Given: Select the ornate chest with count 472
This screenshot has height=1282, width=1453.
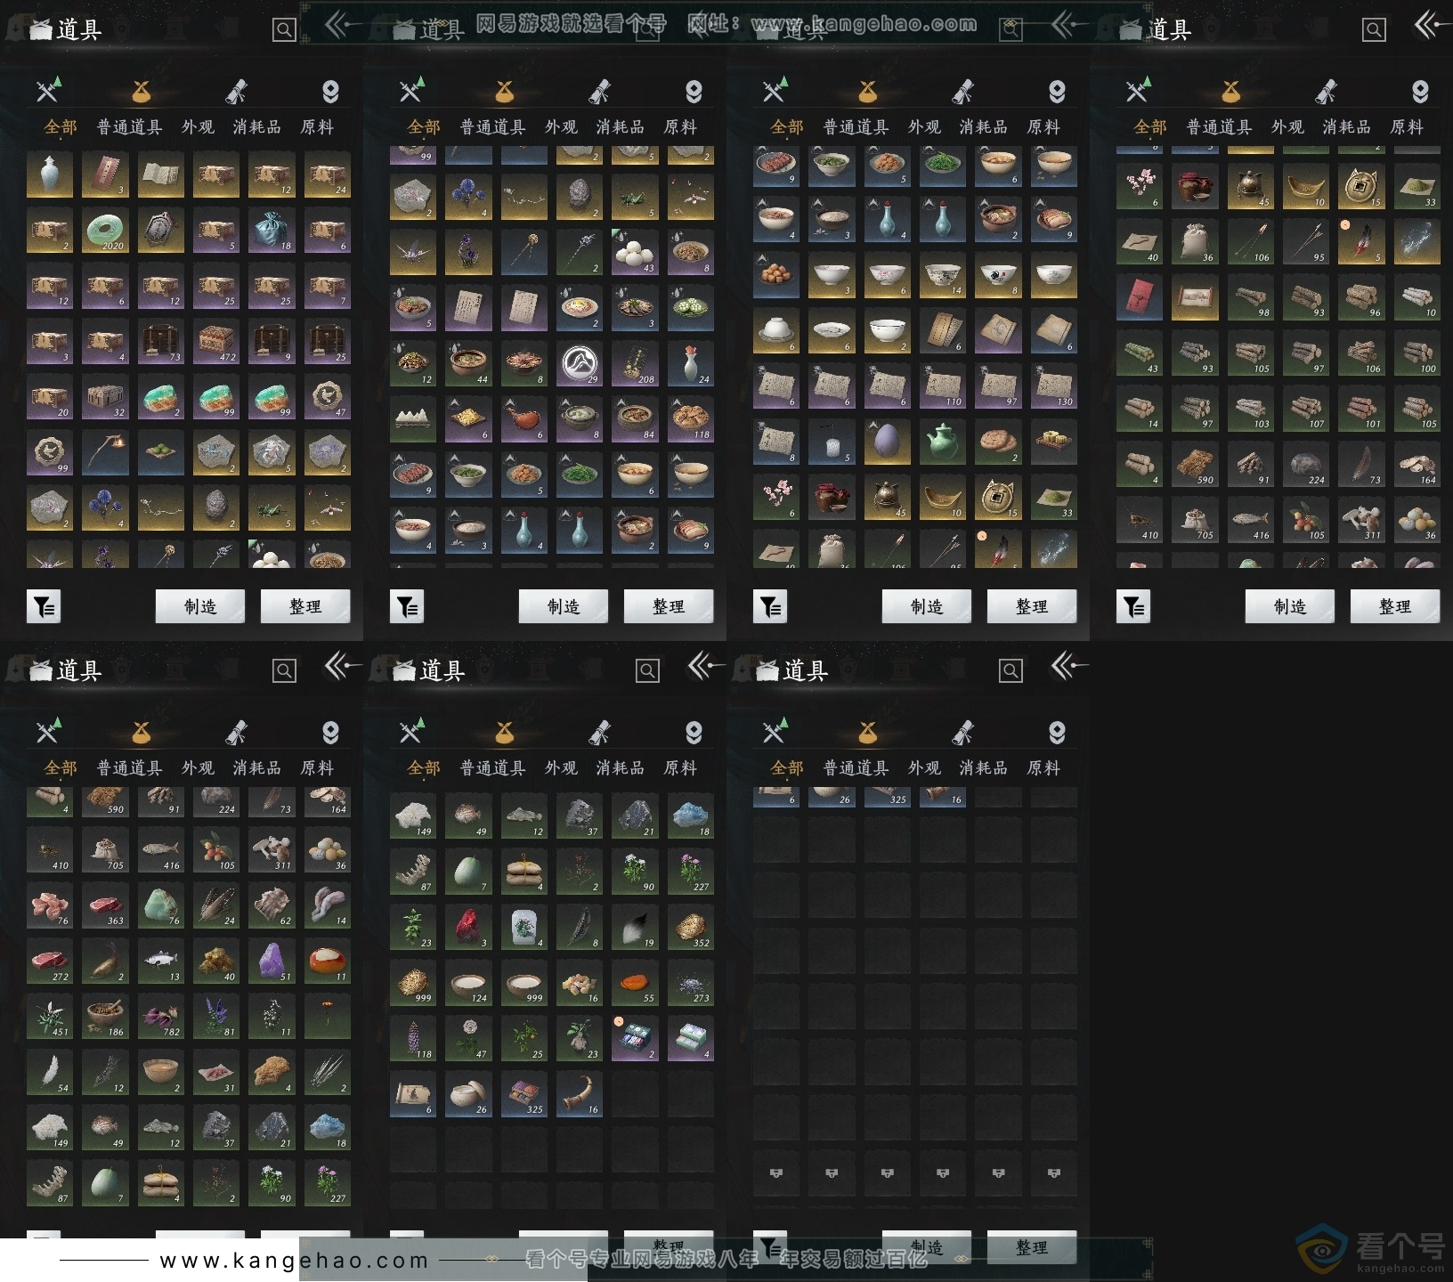Looking at the screenshot, I should click(216, 342).
